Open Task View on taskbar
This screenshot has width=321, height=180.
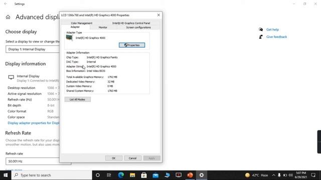[109, 175]
